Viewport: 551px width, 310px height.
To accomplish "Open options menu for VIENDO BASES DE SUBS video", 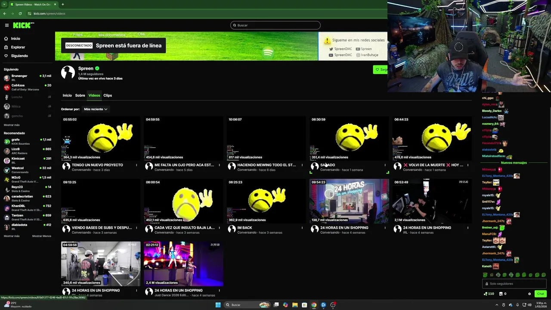I will click(136, 228).
